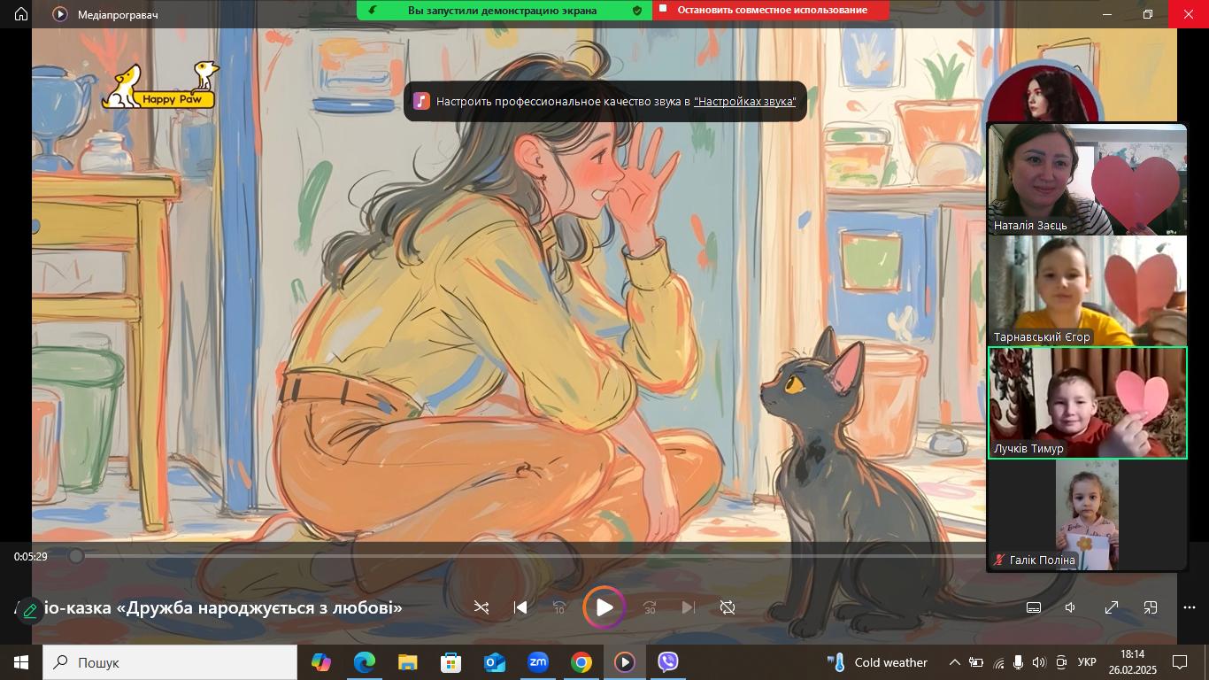Open volume control in media player
Image resolution: width=1209 pixels, height=680 pixels.
click(x=1071, y=607)
